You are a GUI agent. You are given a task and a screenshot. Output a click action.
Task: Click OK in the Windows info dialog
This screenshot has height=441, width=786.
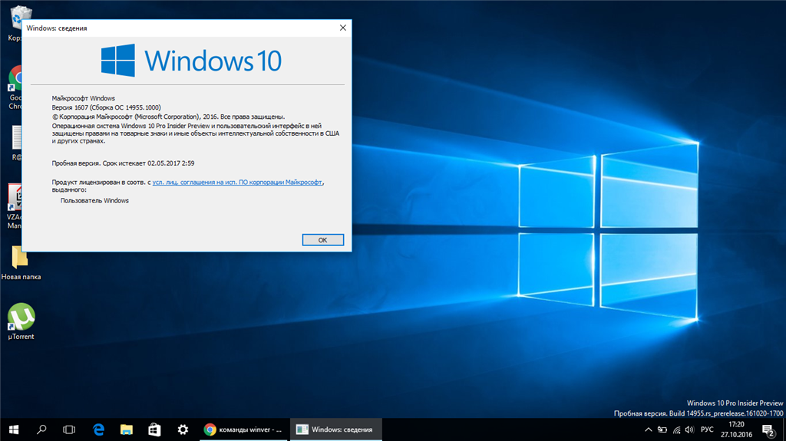(x=323, y=240)
